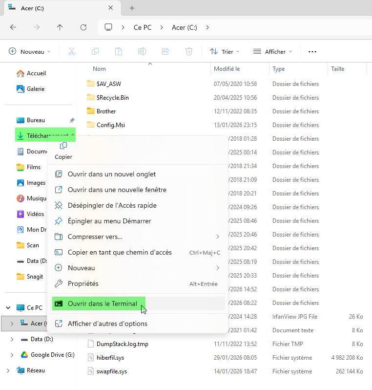This screenshot has width=372, height=390.
Task: Go up one folder with up arrow
Action: pos(60,27)
